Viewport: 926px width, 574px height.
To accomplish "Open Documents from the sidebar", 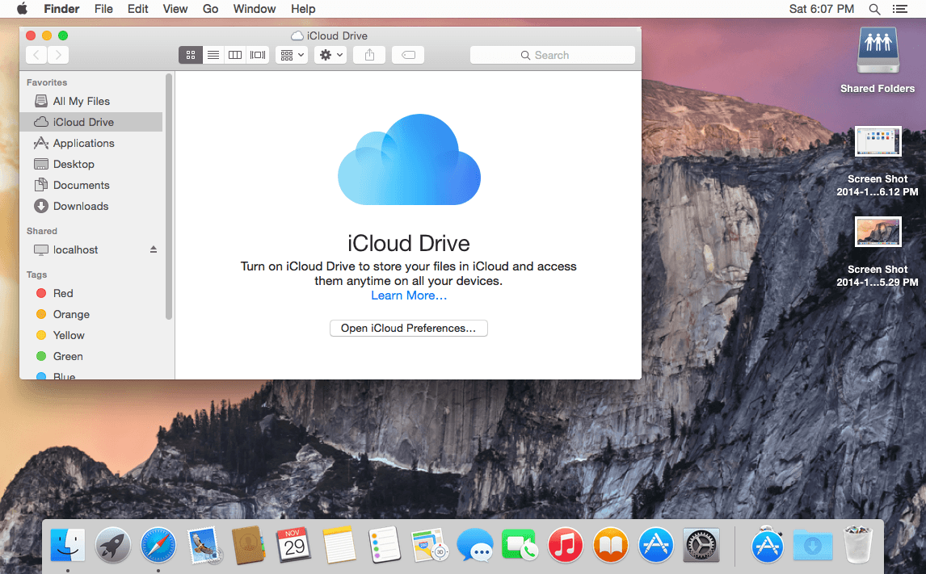I will tap(91, 185).
